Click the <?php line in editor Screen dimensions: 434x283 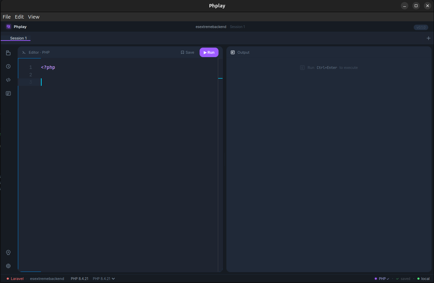(x=48, y=67)
